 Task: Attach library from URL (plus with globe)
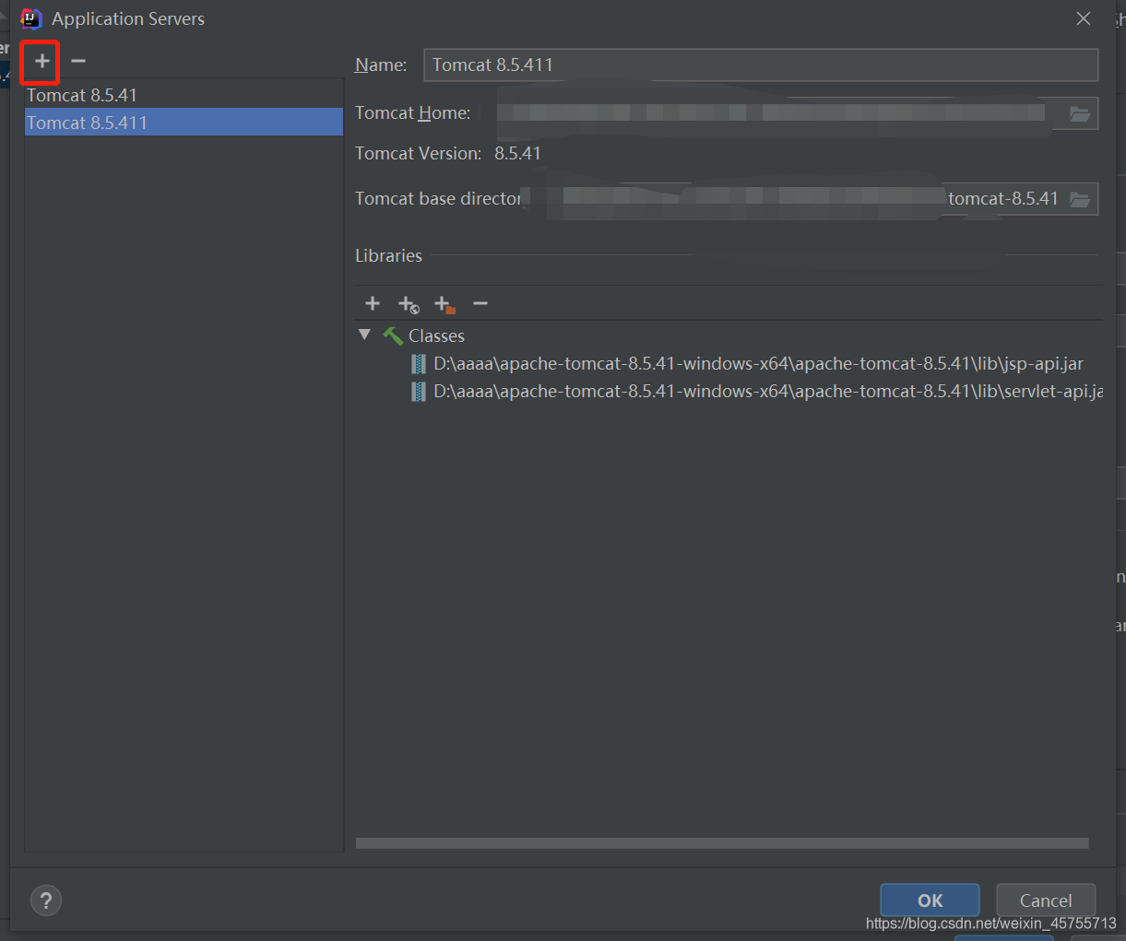click(x=409, y=304)
